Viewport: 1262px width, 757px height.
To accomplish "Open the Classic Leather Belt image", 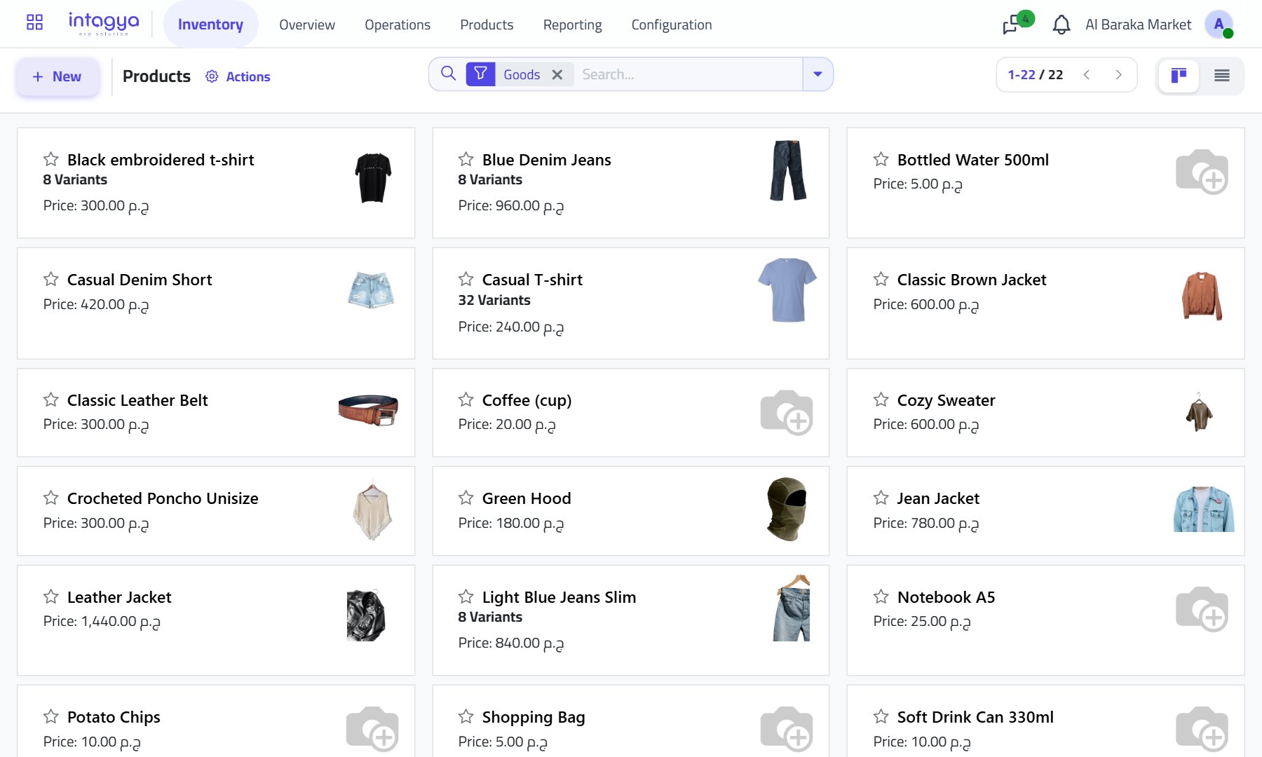I will coord(368,409).
